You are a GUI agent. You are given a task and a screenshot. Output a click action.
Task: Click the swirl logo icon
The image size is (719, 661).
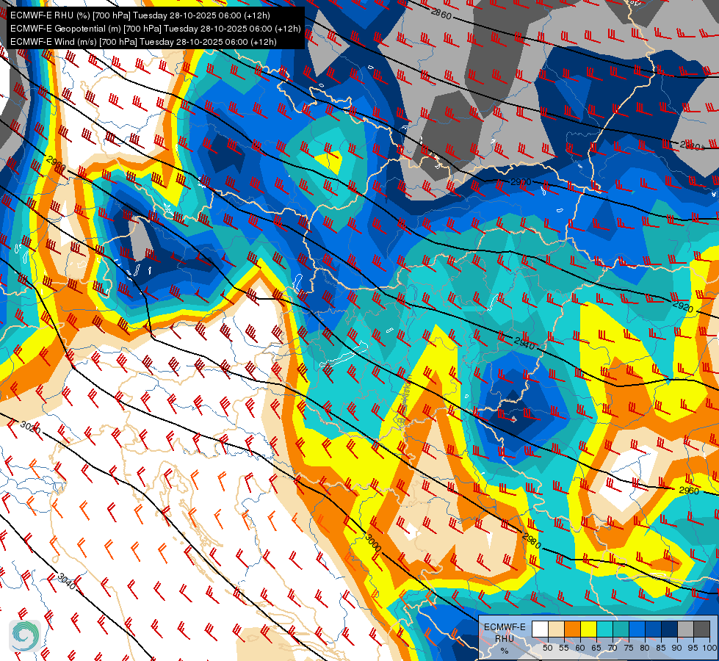tap(25, 636)
